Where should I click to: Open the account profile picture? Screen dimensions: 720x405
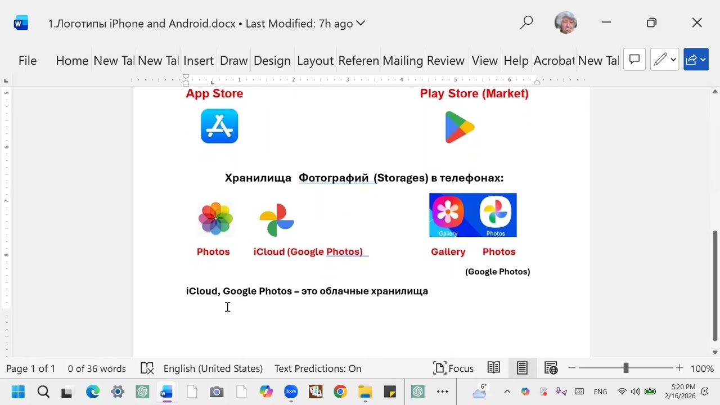pos(566,23)
